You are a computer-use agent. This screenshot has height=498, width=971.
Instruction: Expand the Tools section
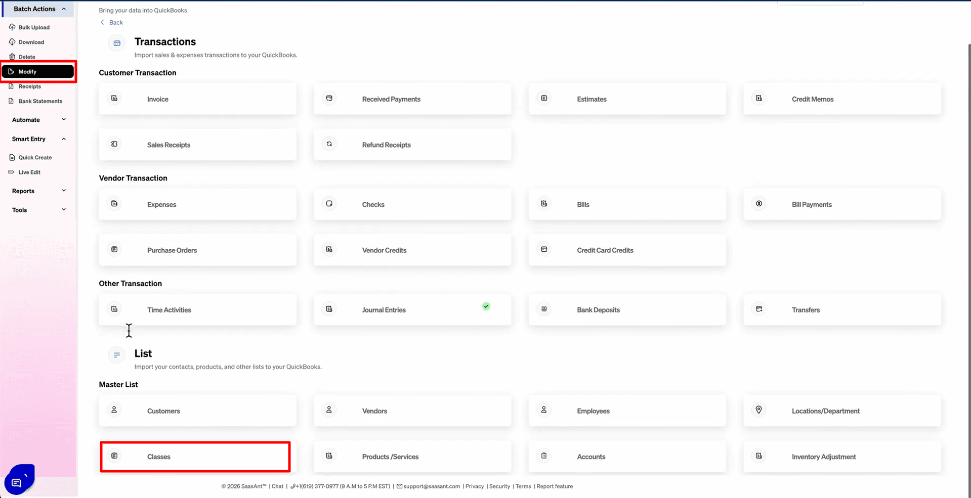coord(64,209)
